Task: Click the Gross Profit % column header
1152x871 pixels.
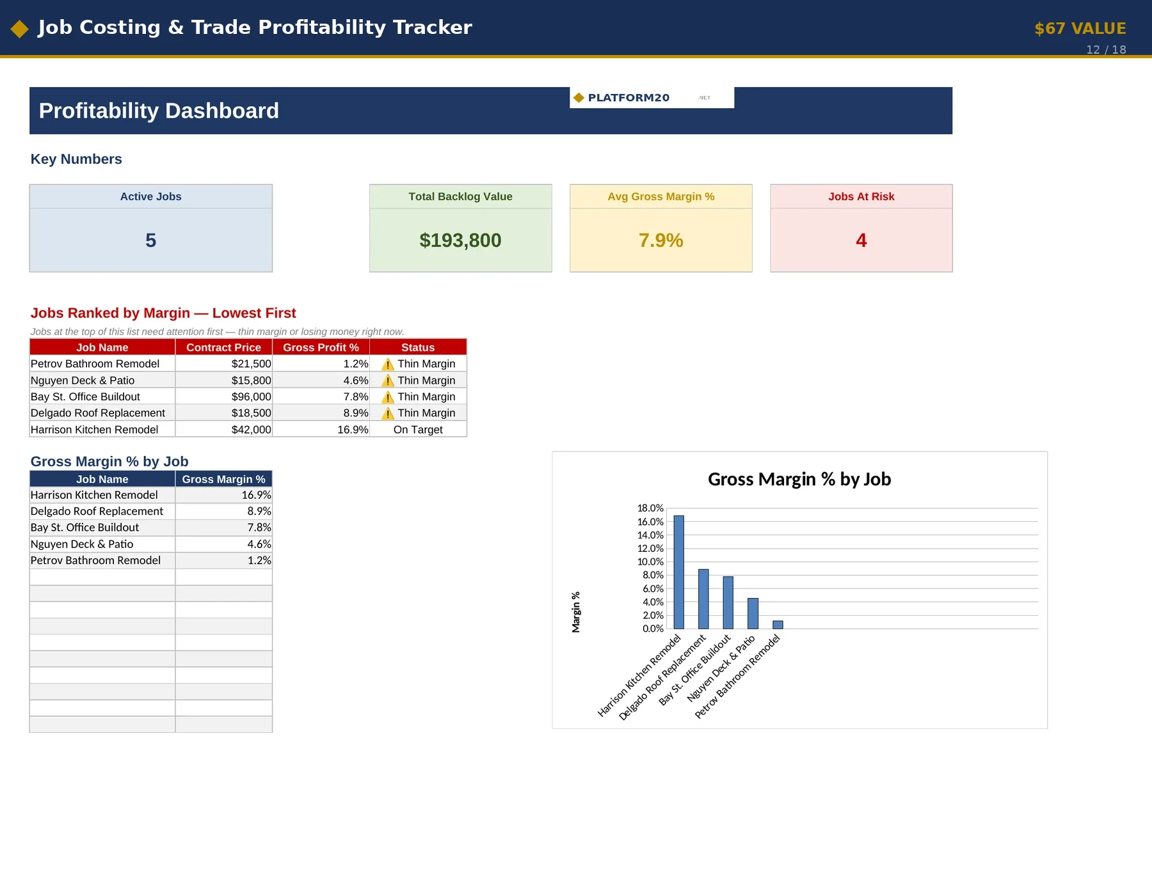Action: click(x=321, y=347)
